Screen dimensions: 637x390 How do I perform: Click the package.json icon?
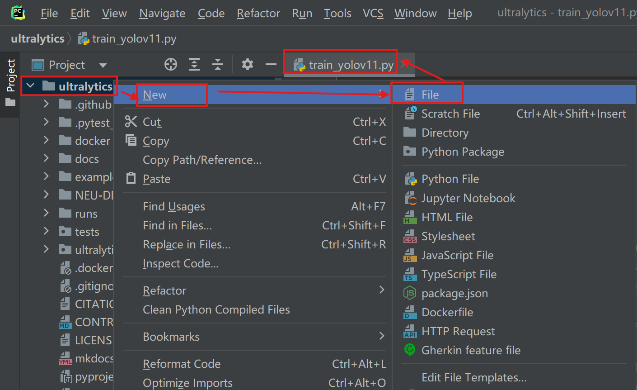pyautogui.click(x=410, y=293)
